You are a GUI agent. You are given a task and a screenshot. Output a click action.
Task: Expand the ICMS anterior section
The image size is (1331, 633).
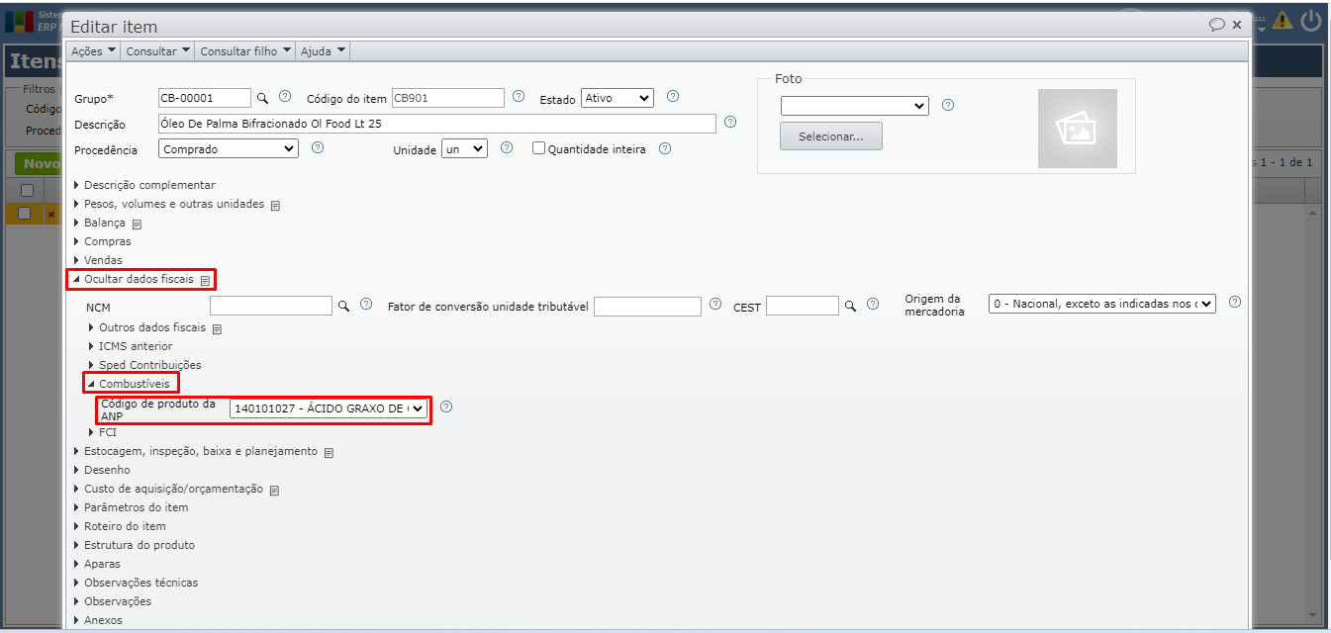(x=131, y=346)
